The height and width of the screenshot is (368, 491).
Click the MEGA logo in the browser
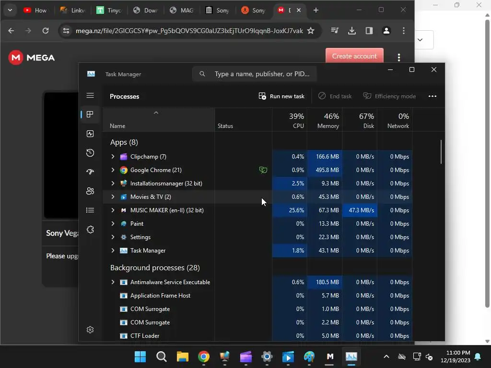[x=32, y=57]
